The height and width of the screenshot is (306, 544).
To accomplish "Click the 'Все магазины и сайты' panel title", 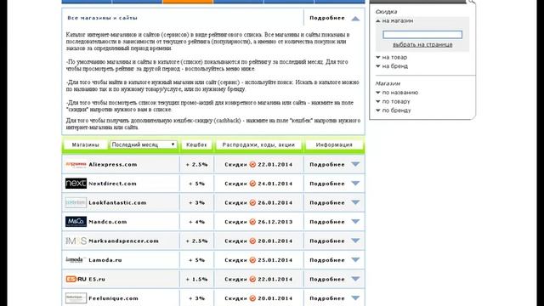I will point(102,18).
